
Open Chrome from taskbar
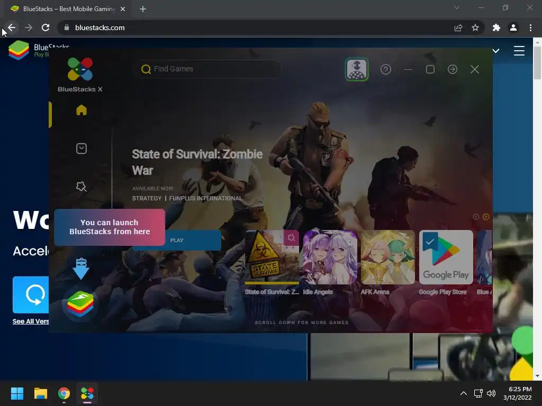pyautogui.click(x=64, y=393)
